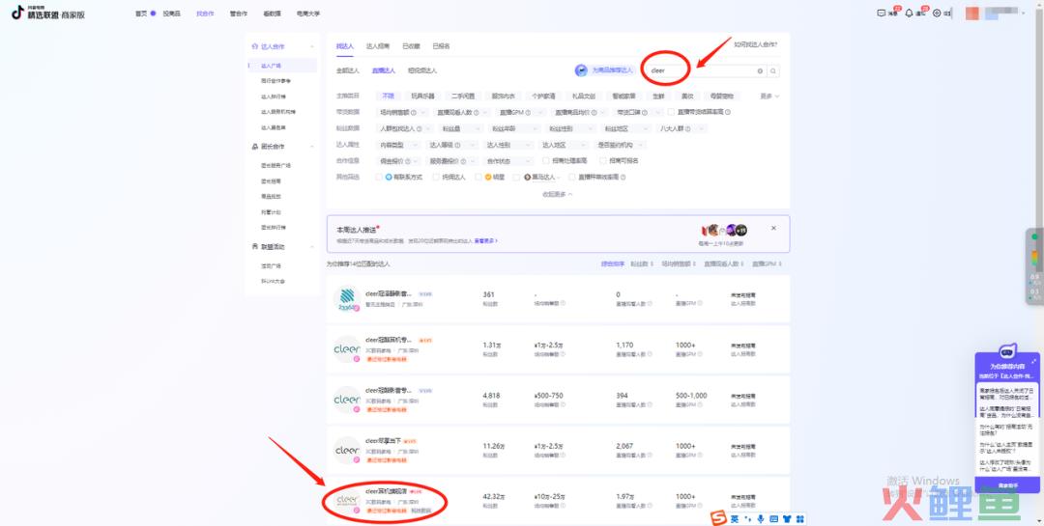The height and width of the screenshot is (526, 1044).
Task: Open 查看更多 link in weekly banner
Action: [485, 240]
